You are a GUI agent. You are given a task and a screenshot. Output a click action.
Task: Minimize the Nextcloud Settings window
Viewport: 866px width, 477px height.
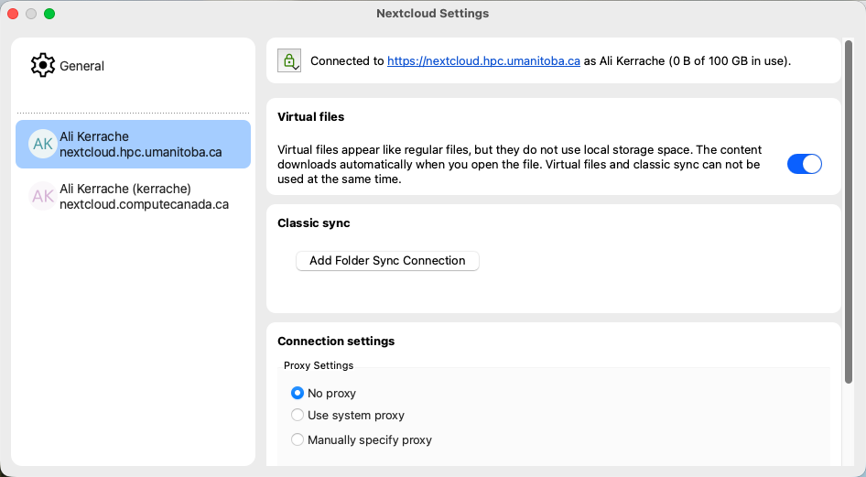31,14
